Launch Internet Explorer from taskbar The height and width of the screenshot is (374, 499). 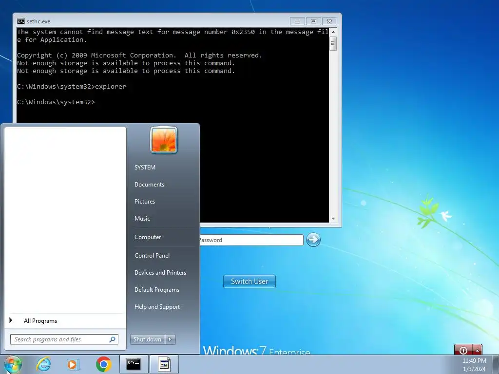click(x=43, y=364)
